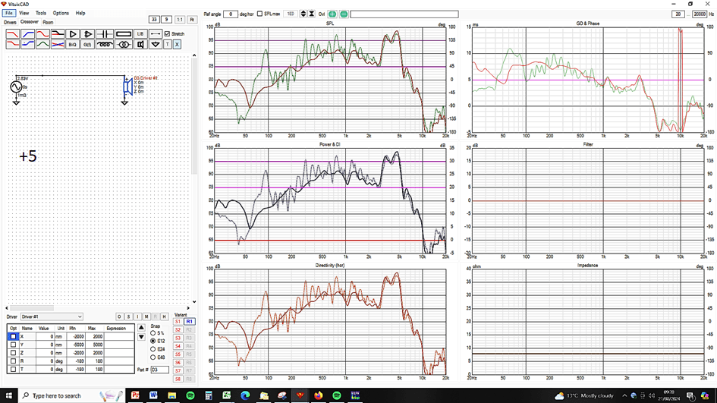Add the loudspeaker driver component
Screen dimensions: 717x403
click(x=140, y=44)
